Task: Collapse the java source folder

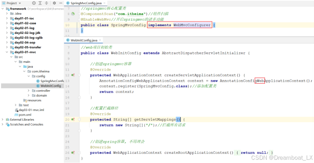Action: (20, 67)
